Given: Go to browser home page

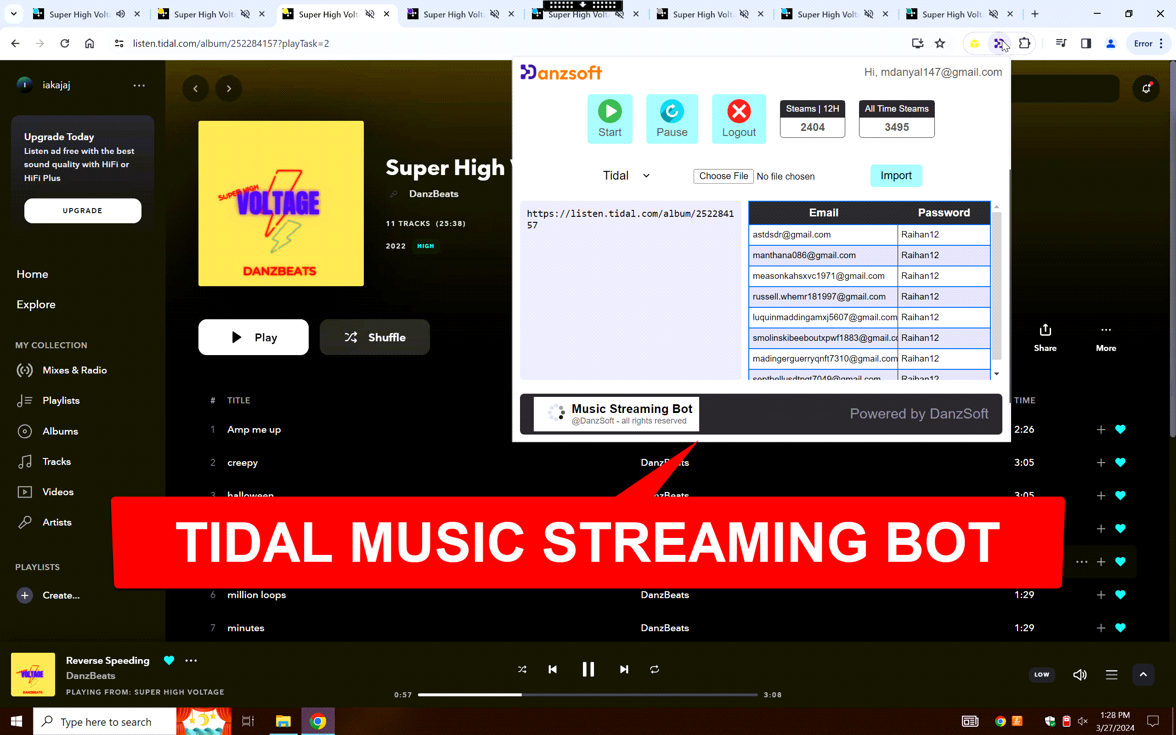Looking at the screenshot, I should tap(90, 44).
